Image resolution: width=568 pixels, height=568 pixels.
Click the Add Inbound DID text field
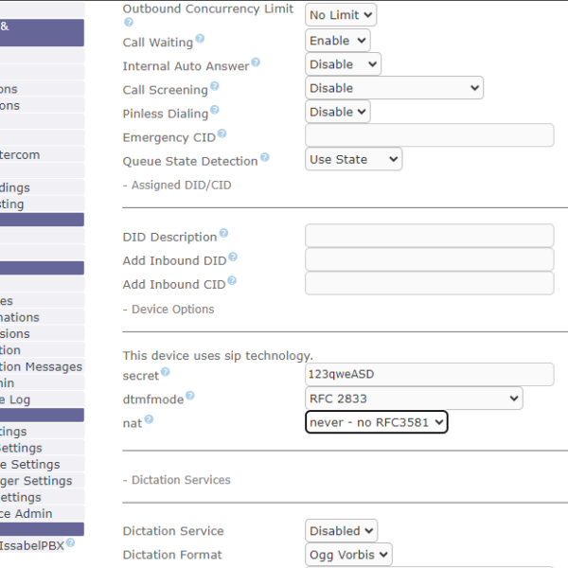click(429, 259)
